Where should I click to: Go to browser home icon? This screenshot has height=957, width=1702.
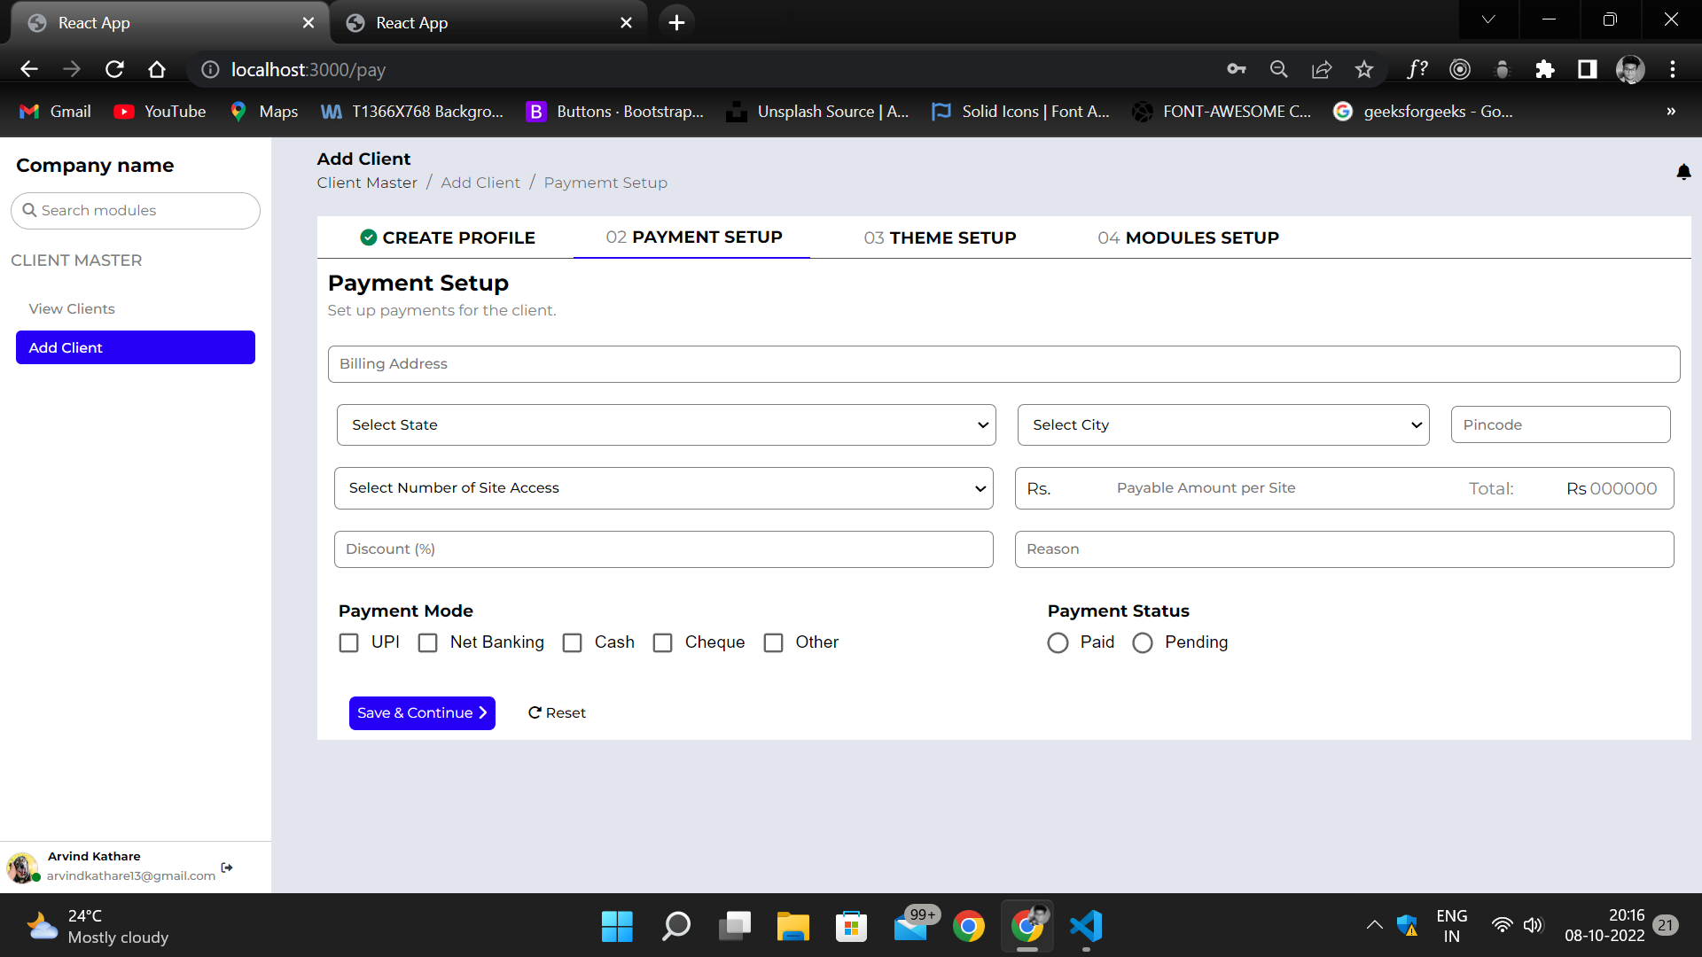click(157, 69)
